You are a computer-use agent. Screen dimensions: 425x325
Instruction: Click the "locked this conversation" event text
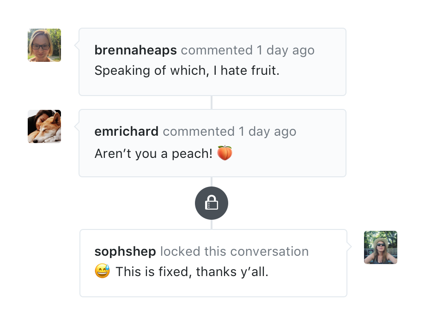(x=234, y=252)
